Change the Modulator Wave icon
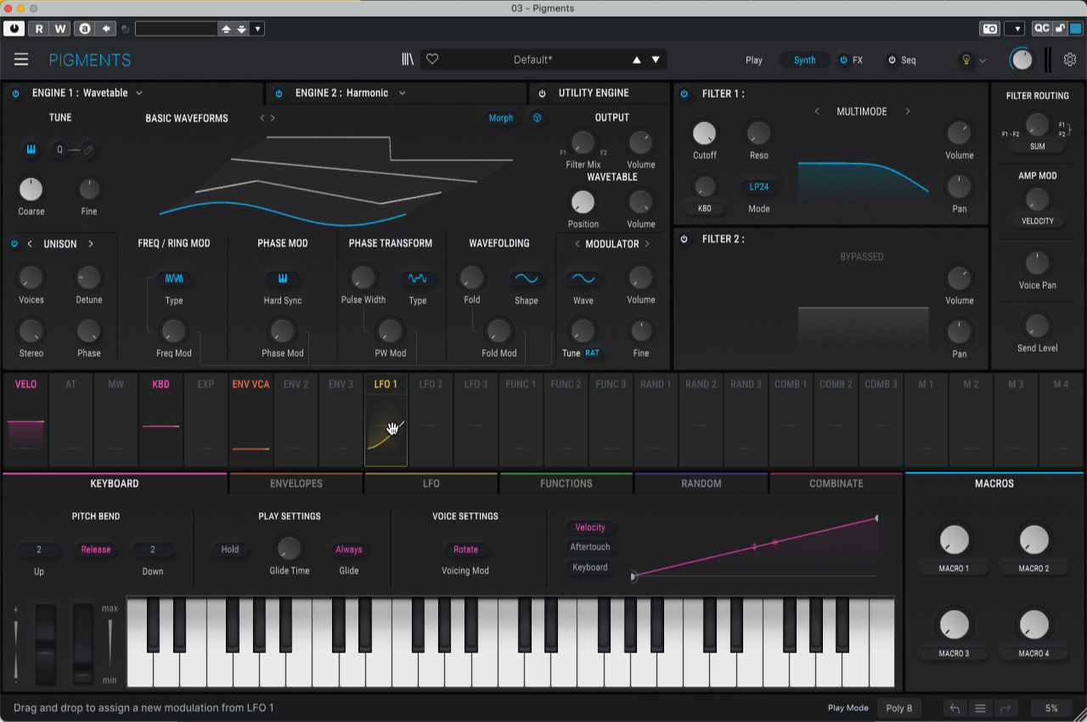The width and height of the screenshot is (1087, 722). point(583,279)
